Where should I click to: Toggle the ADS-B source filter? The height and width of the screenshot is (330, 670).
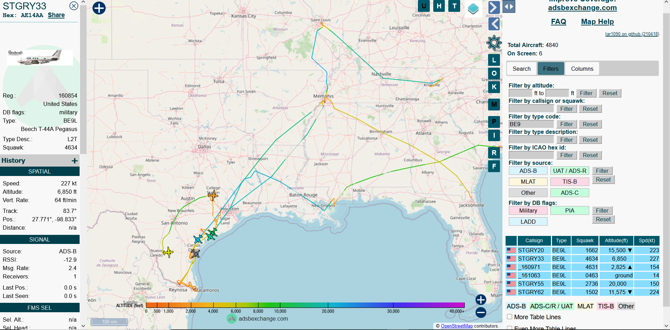[x=528, y=171]
